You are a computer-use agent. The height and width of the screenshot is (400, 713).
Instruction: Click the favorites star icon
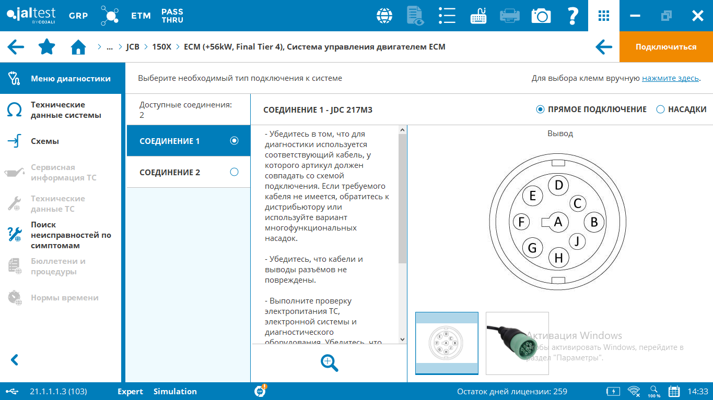pyautogui.click(x=47, y=46)
